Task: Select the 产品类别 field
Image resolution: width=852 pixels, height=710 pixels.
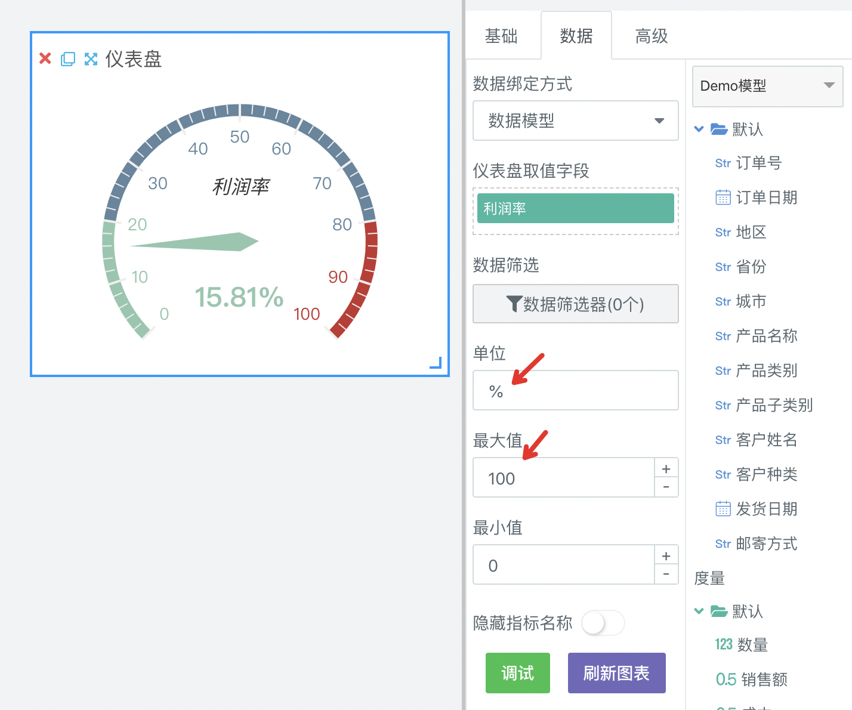Action: click(x=767, y=371)
